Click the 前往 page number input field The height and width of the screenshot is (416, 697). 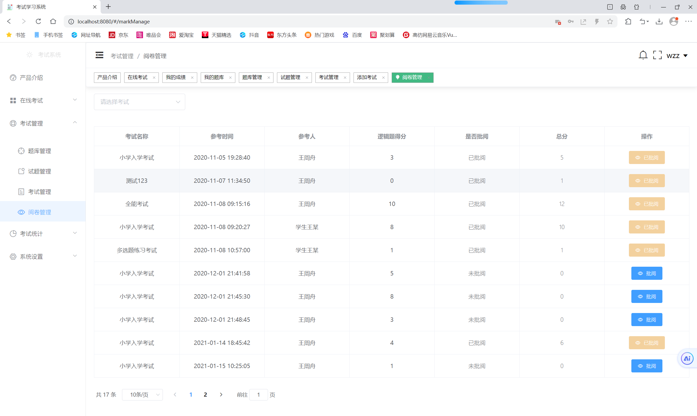pos(258,394)
